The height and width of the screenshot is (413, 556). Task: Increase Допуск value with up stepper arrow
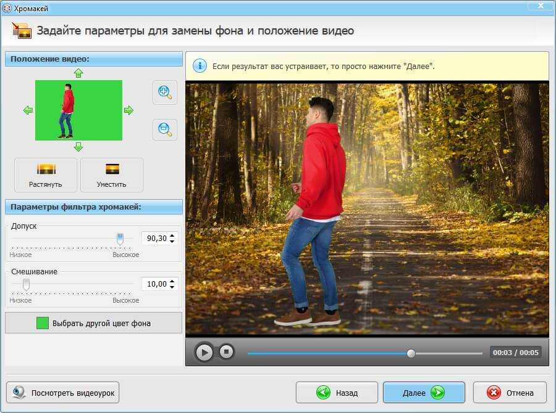point(172,235)
